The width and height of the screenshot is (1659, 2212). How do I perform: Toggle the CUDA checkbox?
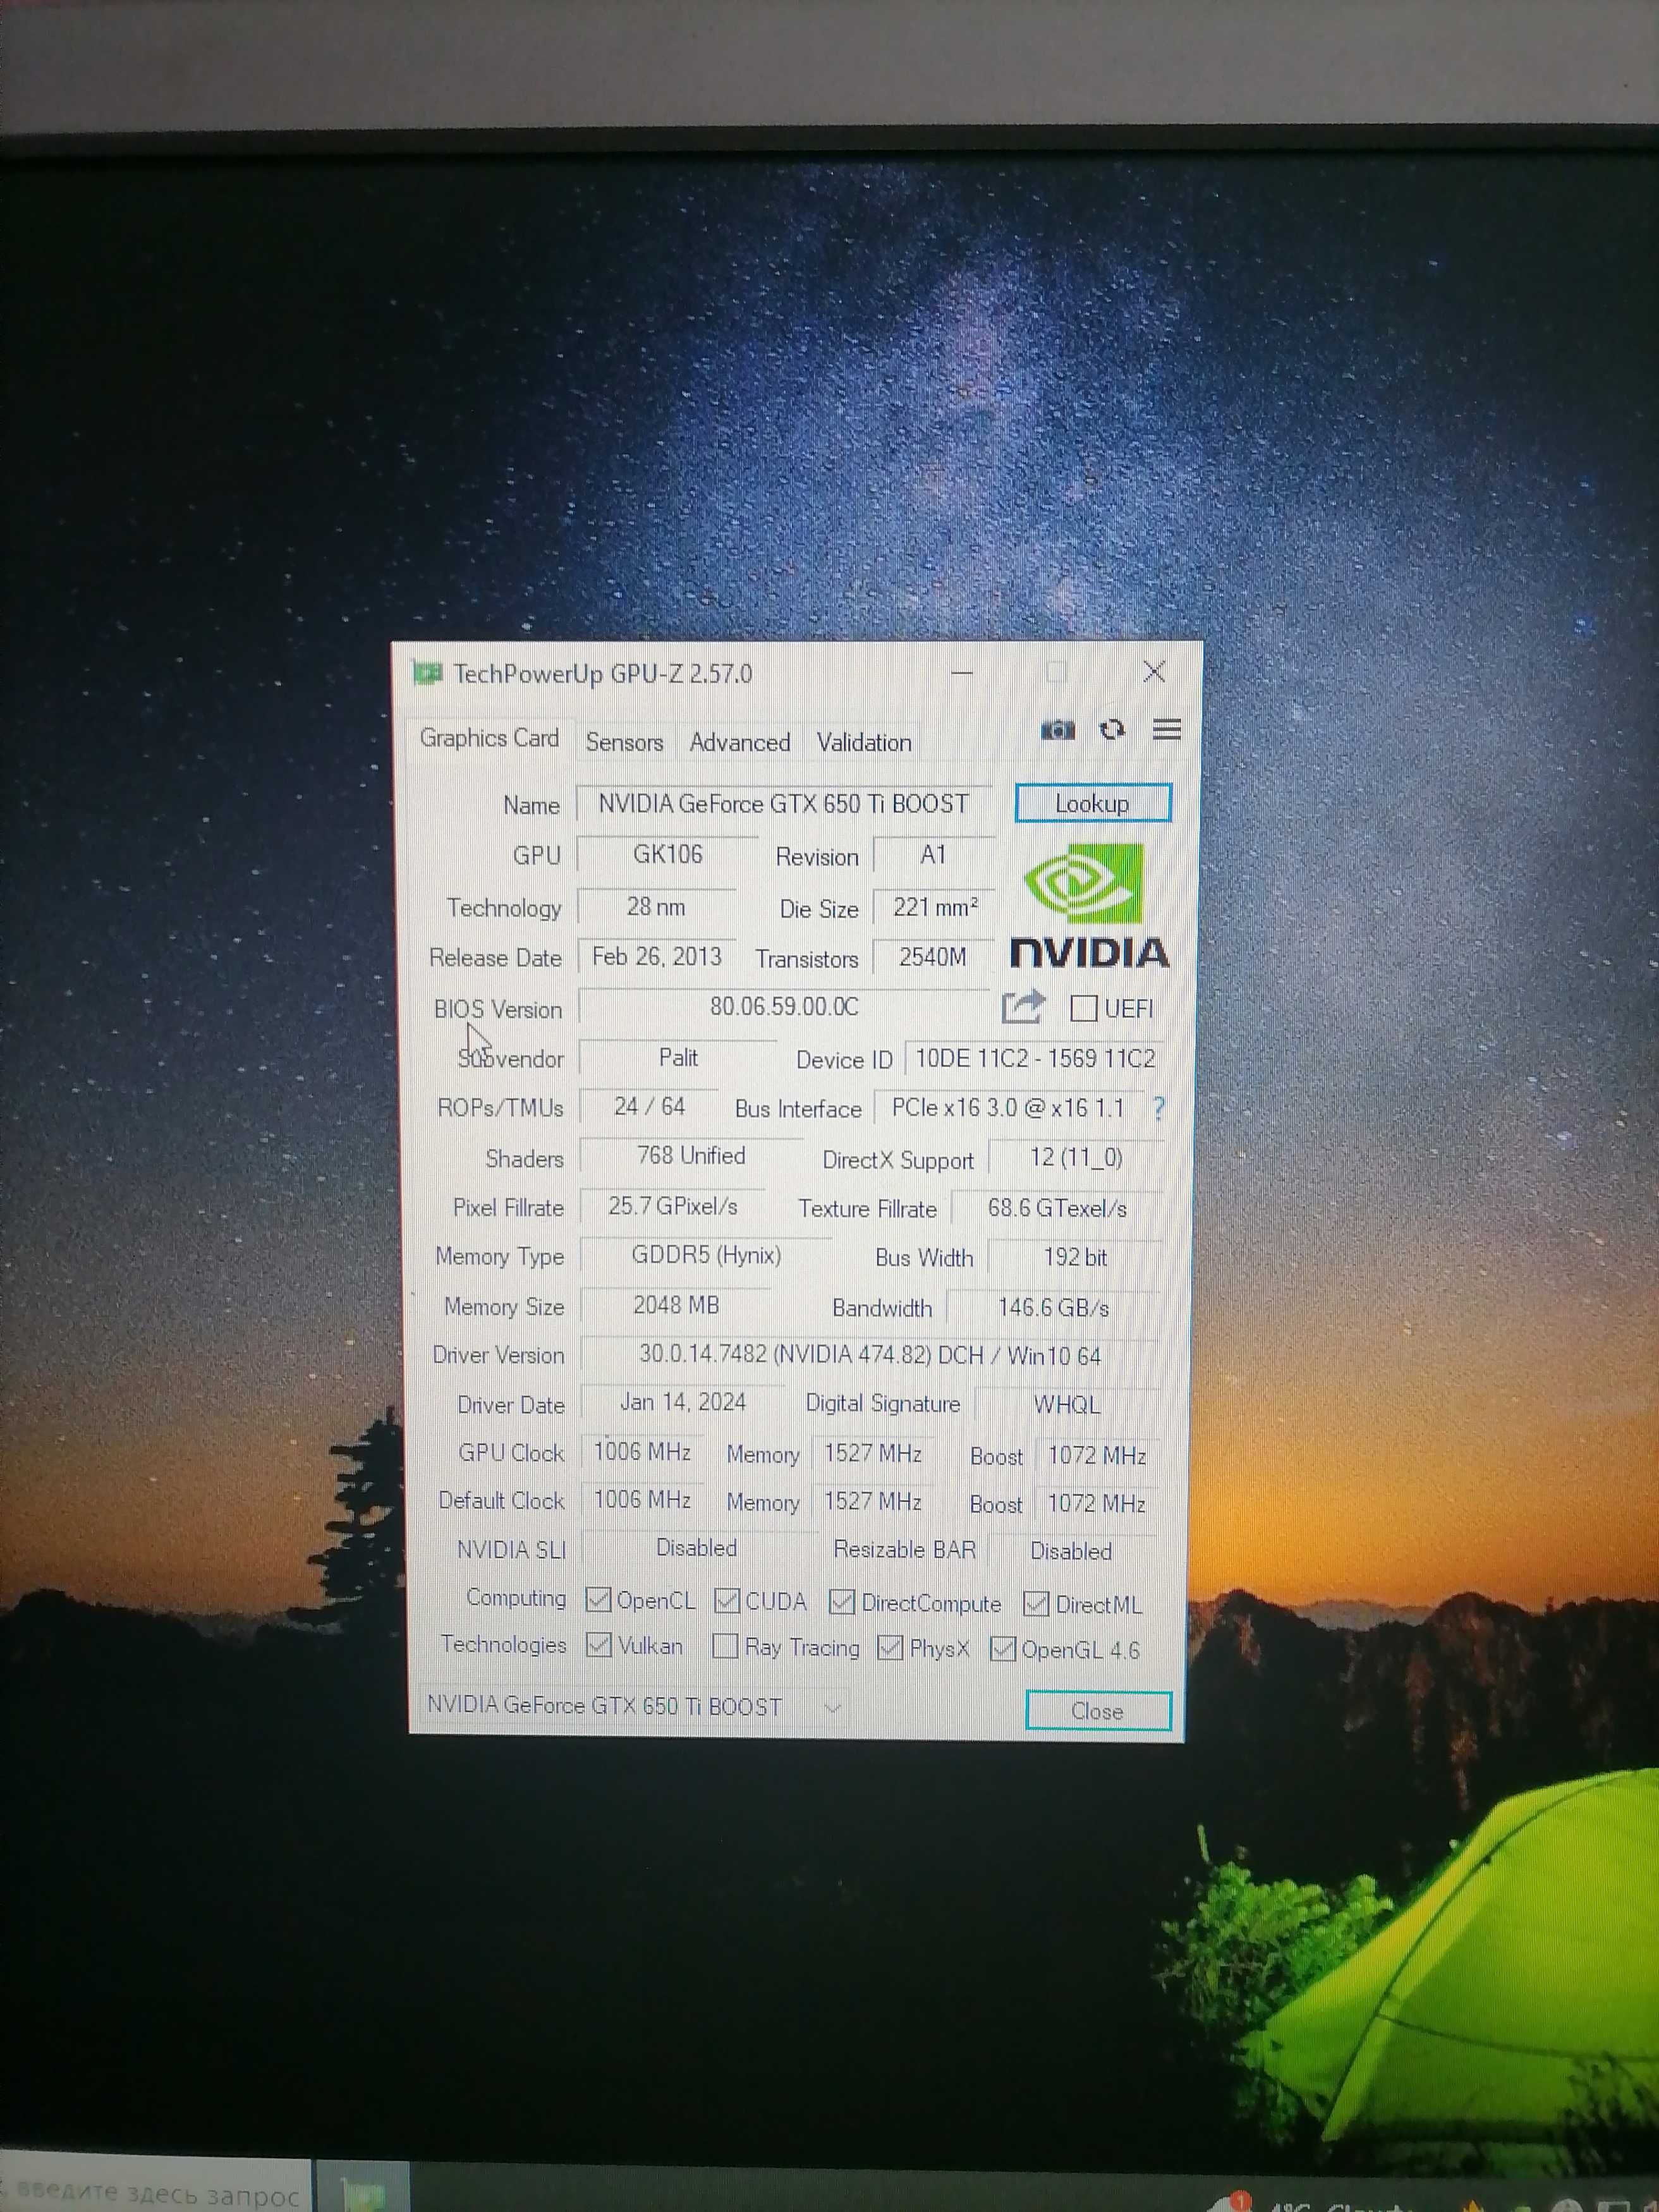pos(727,1601)
